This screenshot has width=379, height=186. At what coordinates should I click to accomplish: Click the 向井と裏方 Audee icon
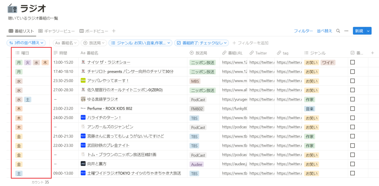pyautogui.click(x=83, y=164)
